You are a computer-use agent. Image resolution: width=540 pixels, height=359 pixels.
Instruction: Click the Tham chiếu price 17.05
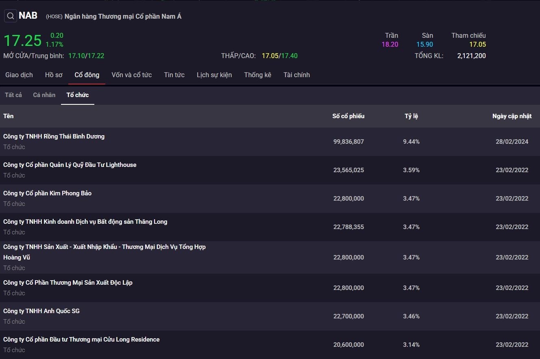tap(477, 44)
